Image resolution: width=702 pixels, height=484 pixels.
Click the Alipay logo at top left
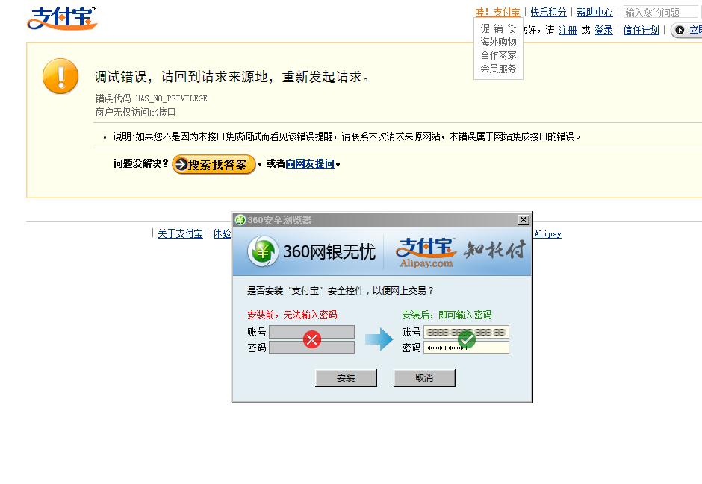click(62, 19)
